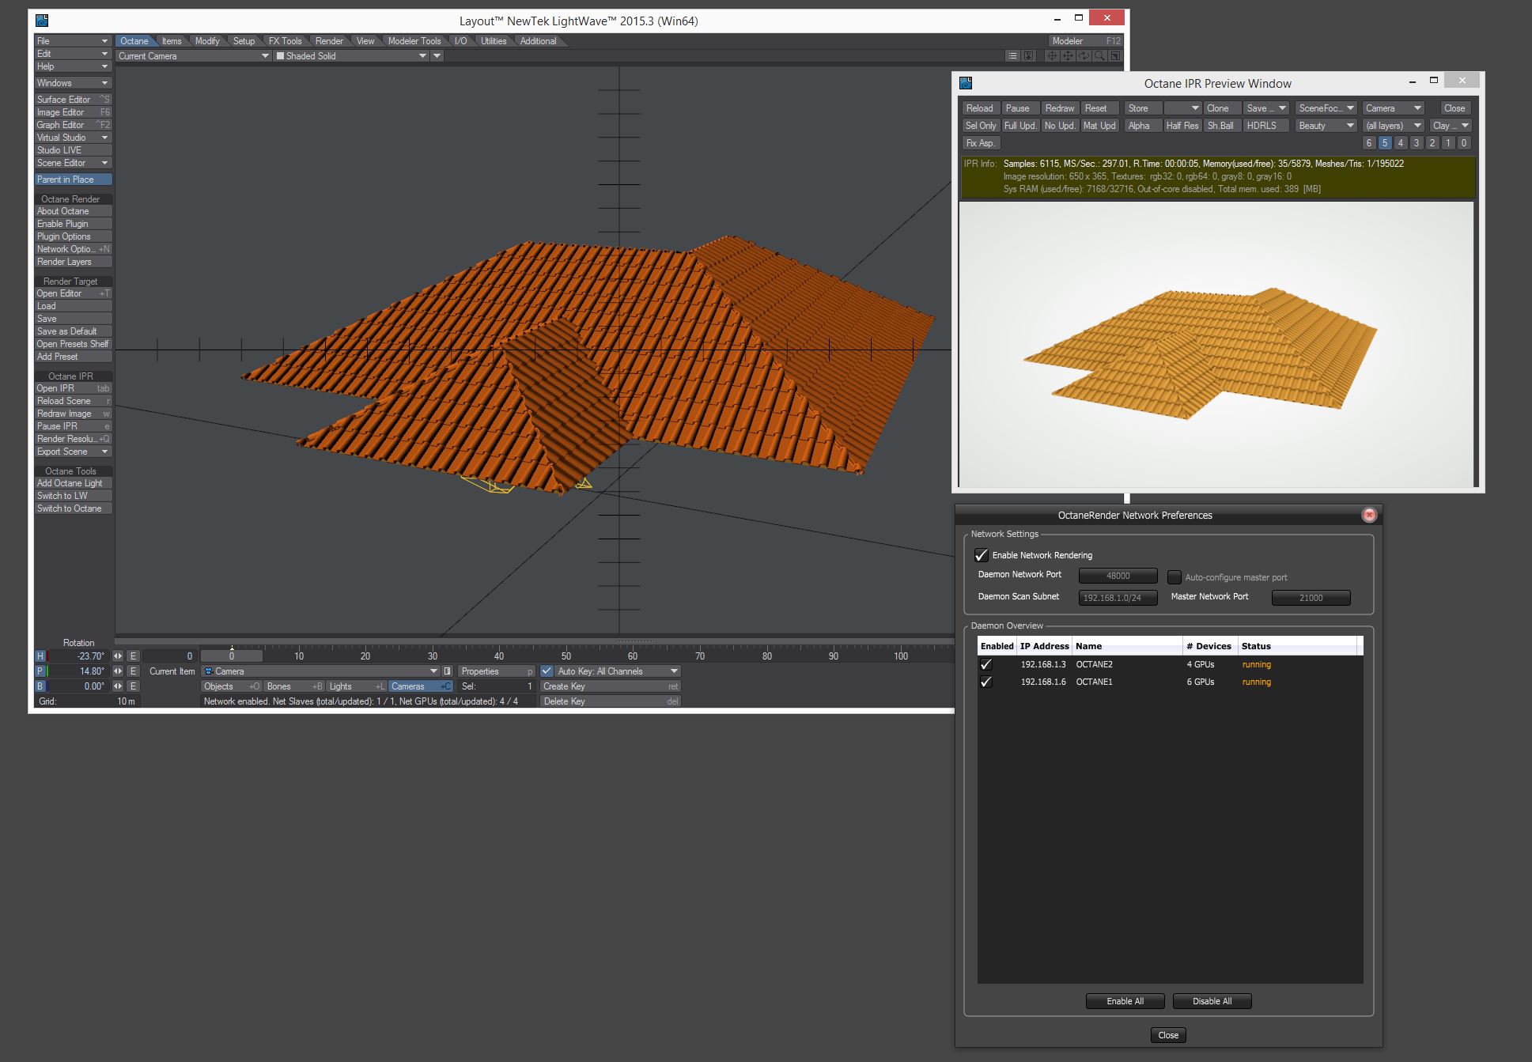Viewport: 1532px width, 1062px height.
Task: Click the Heading channel H button
Action: coord(40,656)
